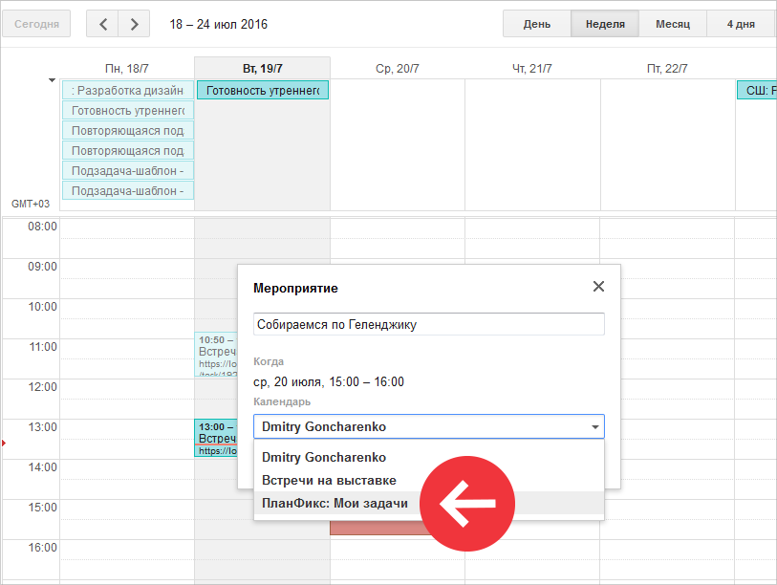
Task: Open the СШ: all-day event on Saturday
Action: click(757, 90)
